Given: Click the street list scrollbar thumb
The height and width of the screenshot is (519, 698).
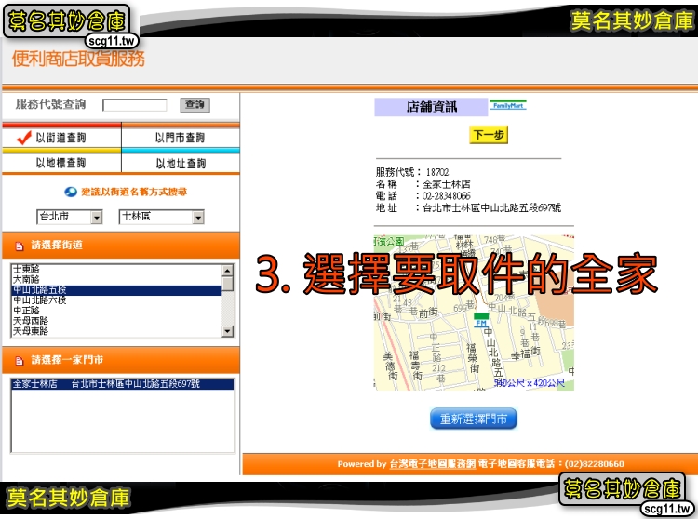Looking at the screenshot, I should pyautogui.click(x=227, y=284).
